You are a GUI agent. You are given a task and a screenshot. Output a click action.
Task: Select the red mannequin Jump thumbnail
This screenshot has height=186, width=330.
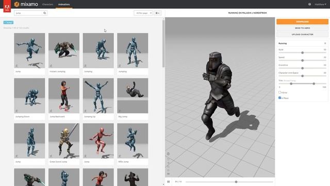[x=98, y=141]
